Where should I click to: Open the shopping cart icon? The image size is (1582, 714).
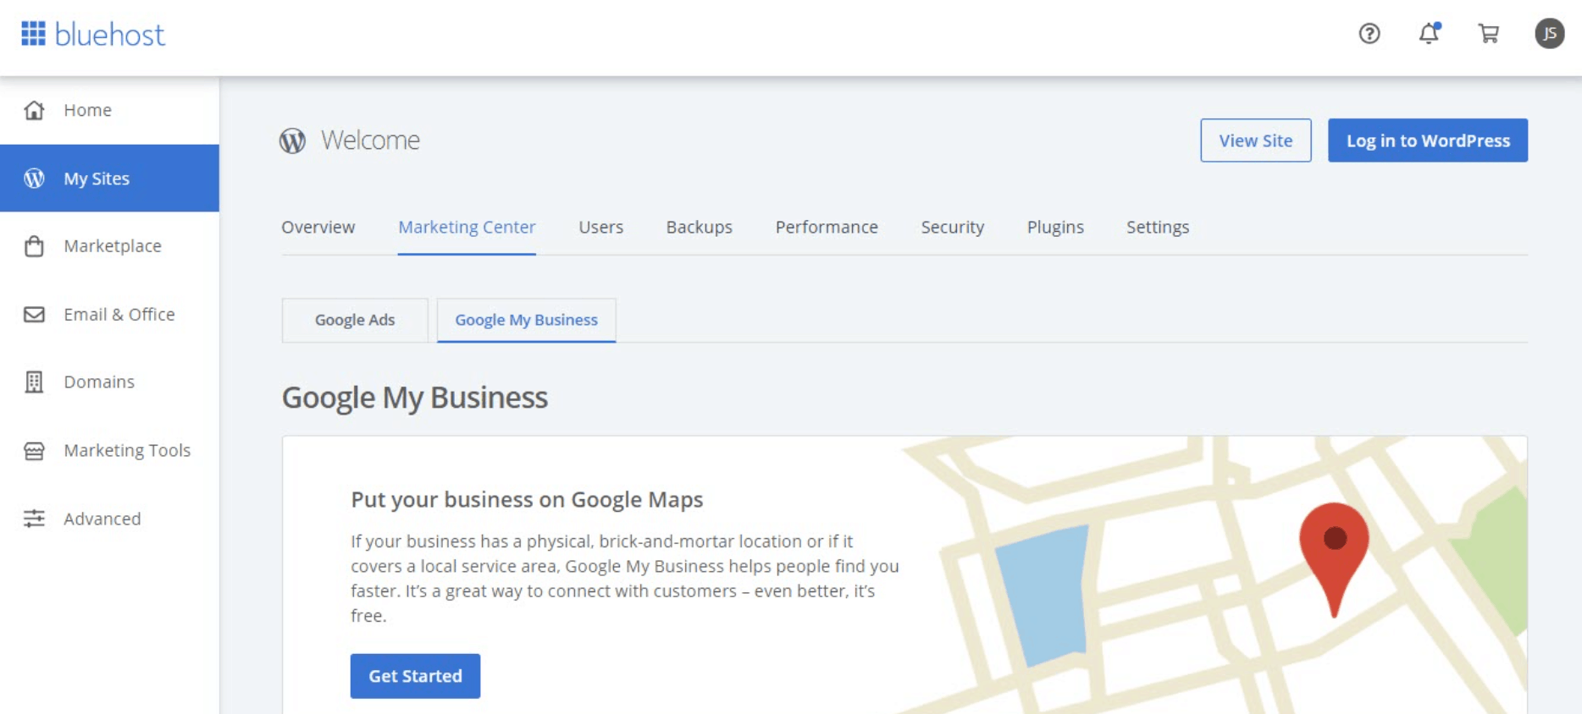[1489, 34]
